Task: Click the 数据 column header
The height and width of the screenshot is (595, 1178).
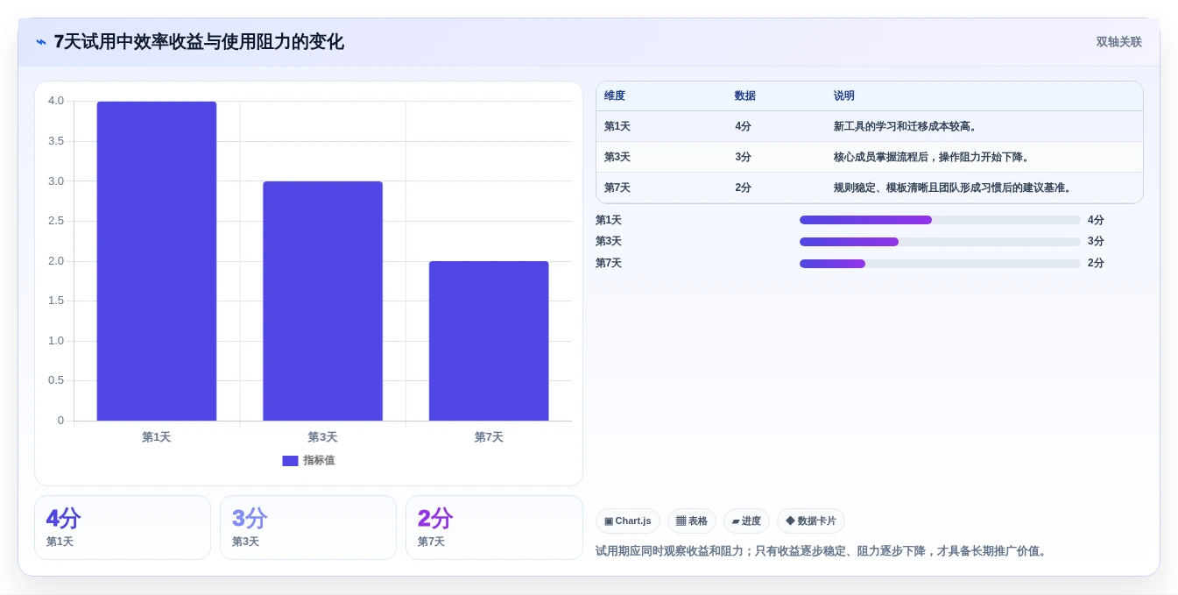Action: pyautogui.click(x=745, y=96)
